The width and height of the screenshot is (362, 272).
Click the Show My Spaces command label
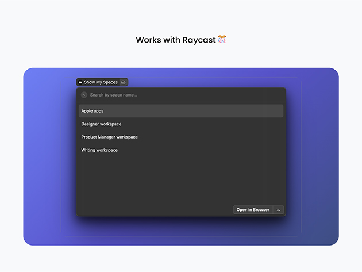point(101,82)
